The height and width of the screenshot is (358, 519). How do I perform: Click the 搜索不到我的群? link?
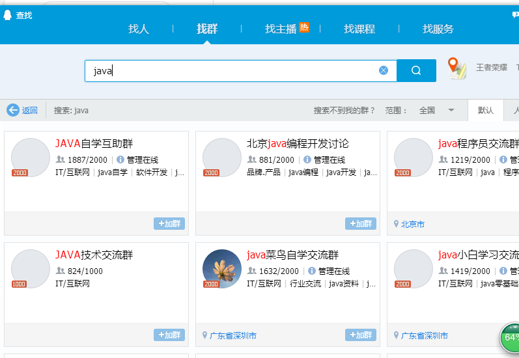(x=344, y=110)
